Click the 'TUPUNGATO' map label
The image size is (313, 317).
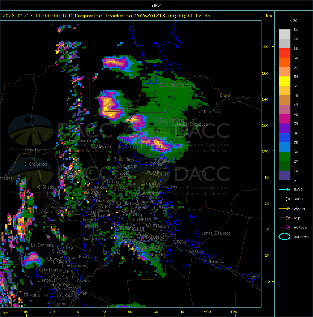coord(61,262)
